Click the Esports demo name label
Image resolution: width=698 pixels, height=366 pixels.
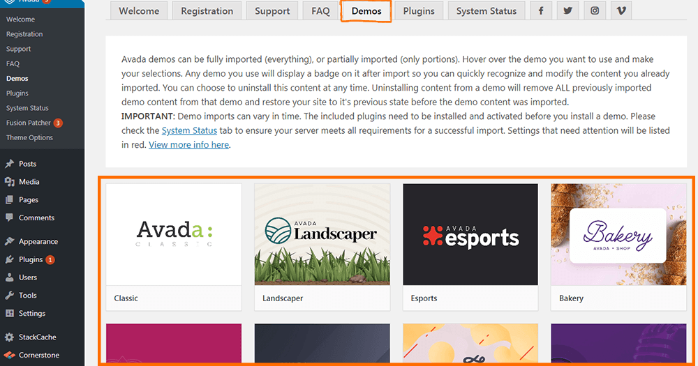(424, 298)
